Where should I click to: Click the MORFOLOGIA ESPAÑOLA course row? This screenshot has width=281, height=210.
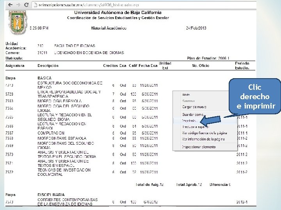59,101
